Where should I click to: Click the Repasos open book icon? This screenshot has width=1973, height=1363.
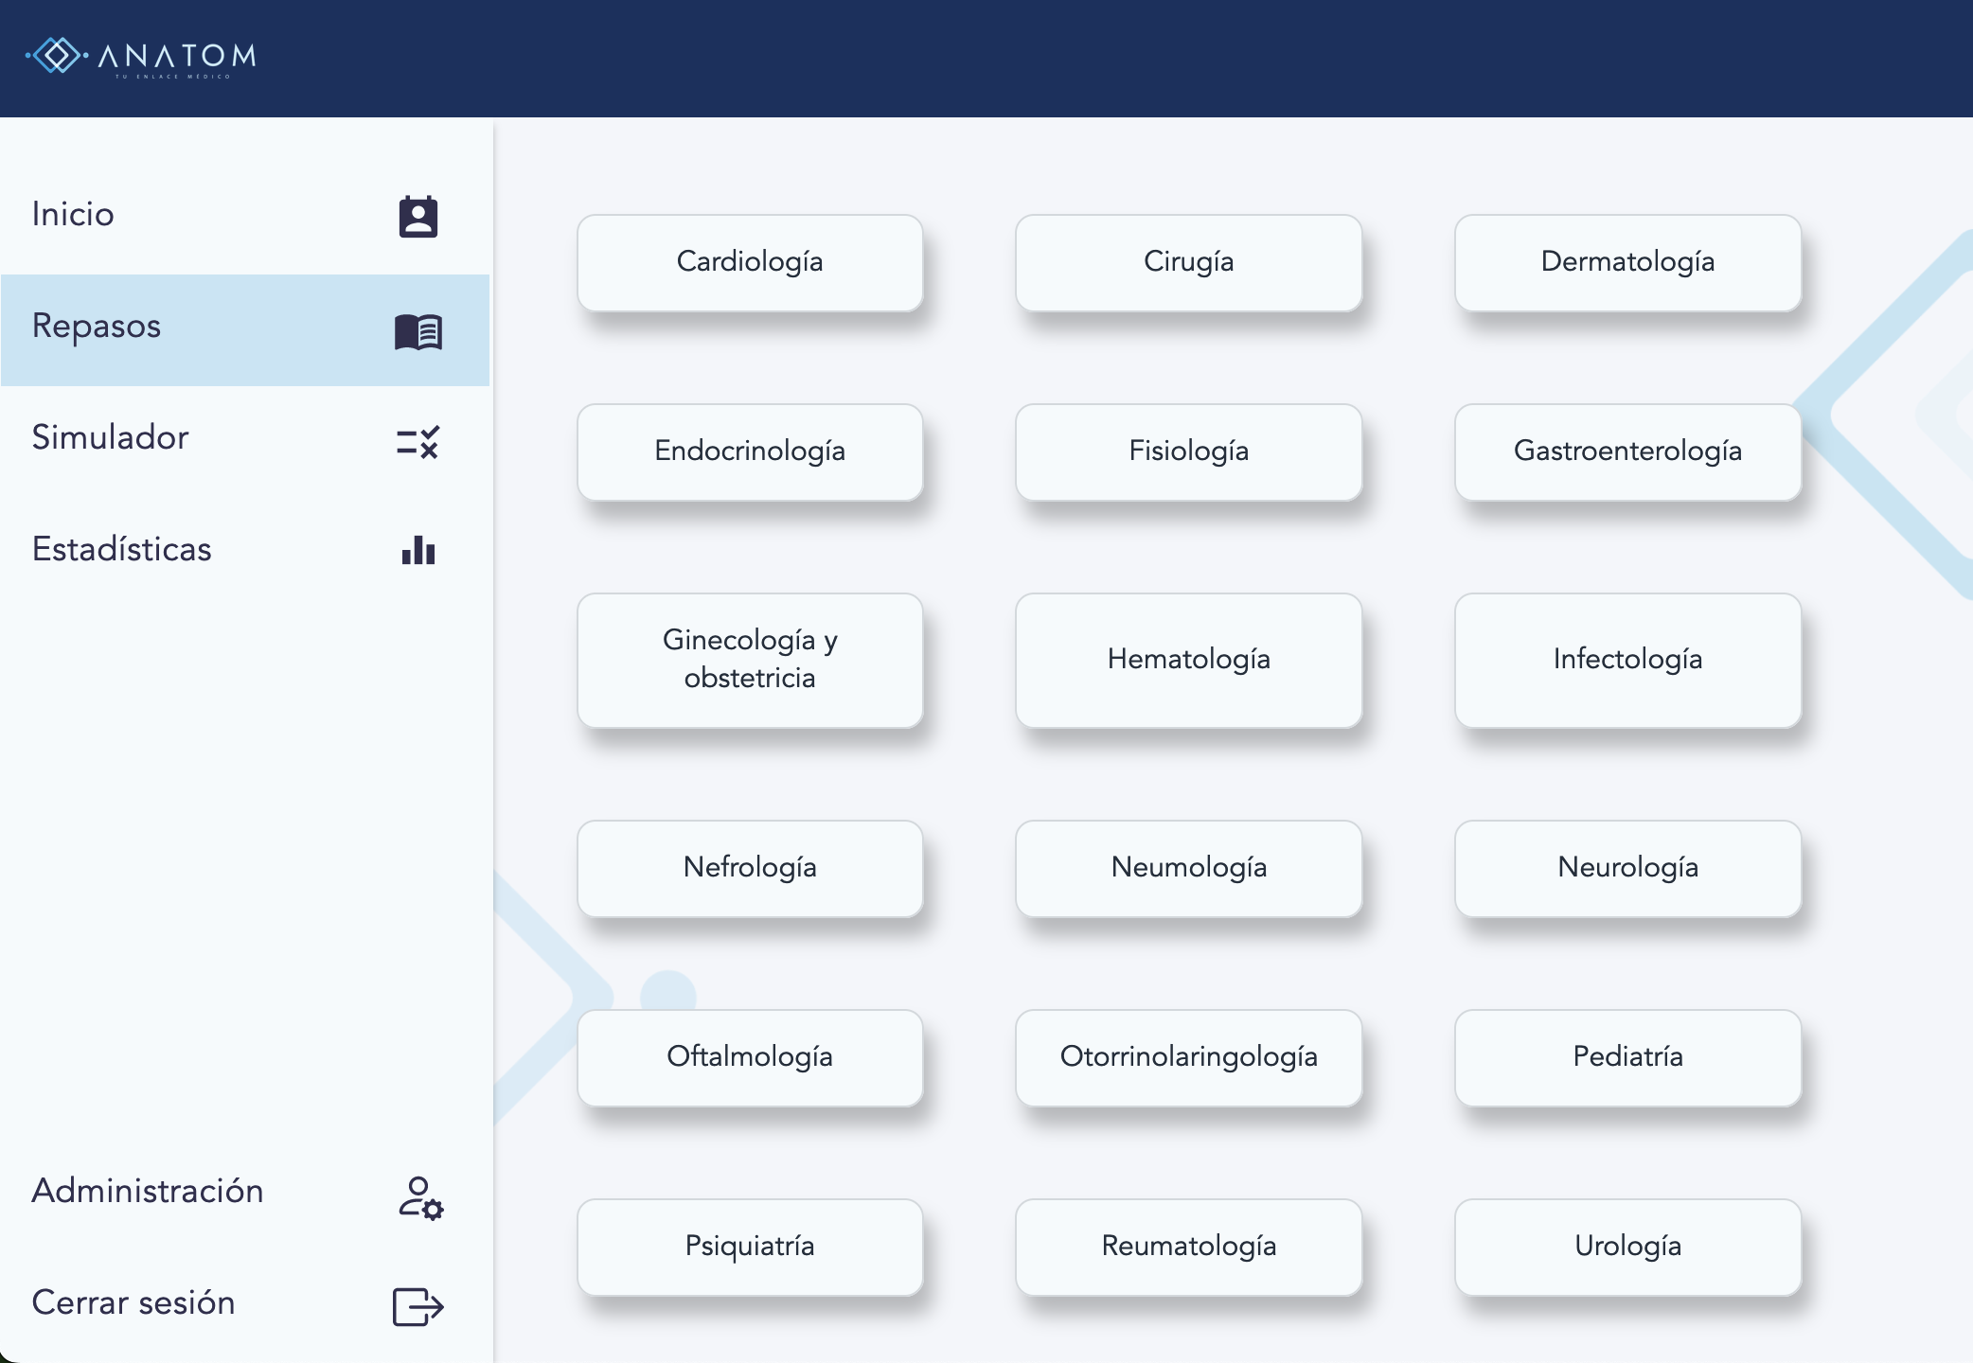coord(418,331)
